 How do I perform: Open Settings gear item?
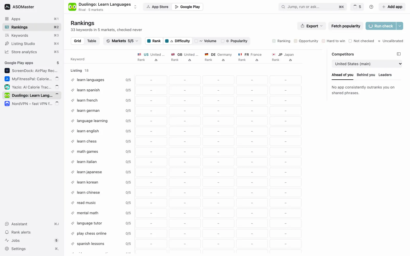tap(32, 249)
